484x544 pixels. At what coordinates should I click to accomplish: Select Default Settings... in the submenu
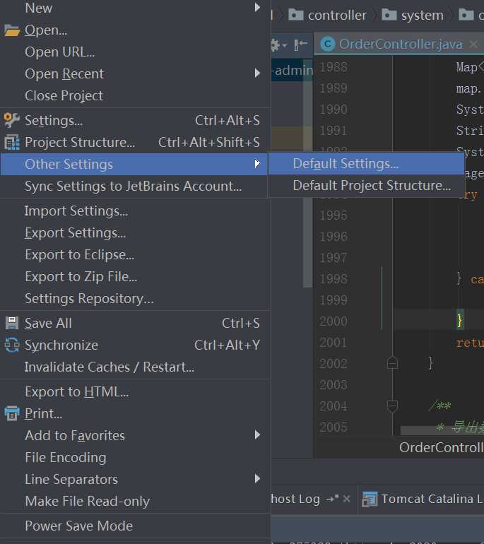pyautogui.click(x=367, y=164)
